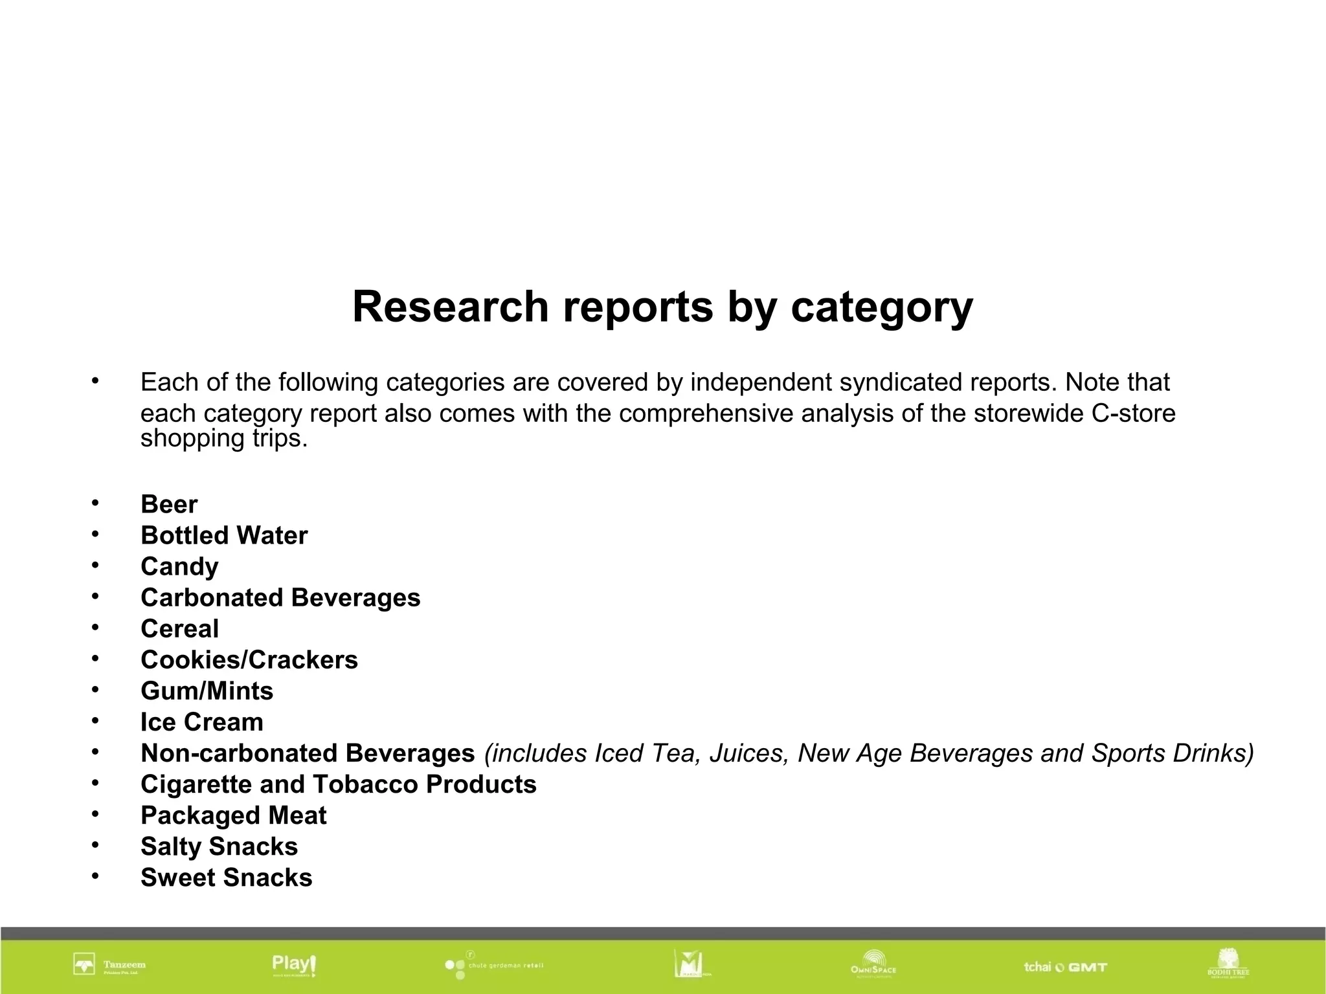Viewport: 1326px width, 994px height.
Task: Click the Gum/Mints list item
Action: [x=207, y=690]
